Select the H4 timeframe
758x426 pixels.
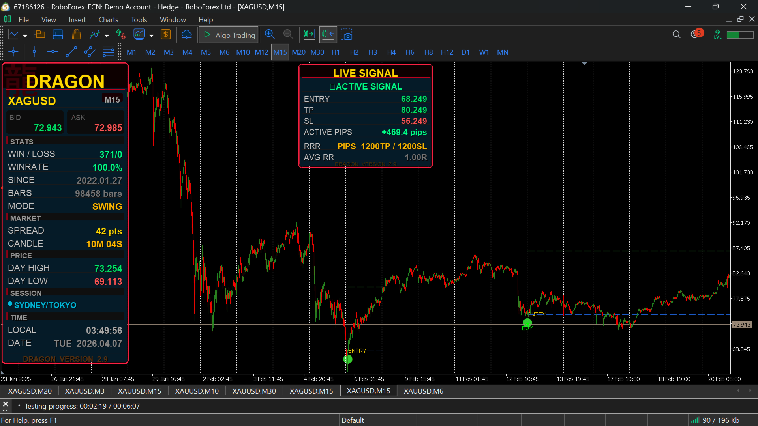coord(391,52)
